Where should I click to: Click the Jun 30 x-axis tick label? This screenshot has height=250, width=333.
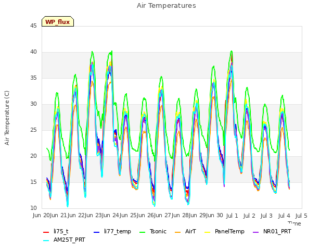pyautogui.click(x=215, y=215)
